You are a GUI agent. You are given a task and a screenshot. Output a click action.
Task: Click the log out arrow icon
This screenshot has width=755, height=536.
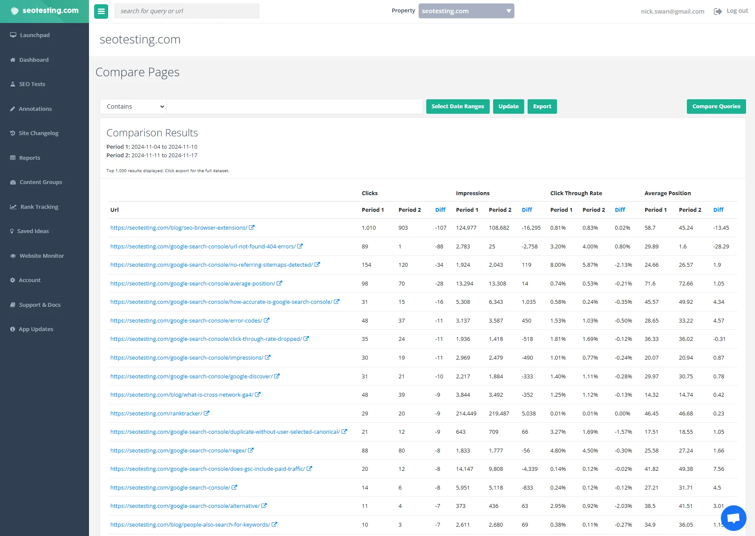pos(718,11)
